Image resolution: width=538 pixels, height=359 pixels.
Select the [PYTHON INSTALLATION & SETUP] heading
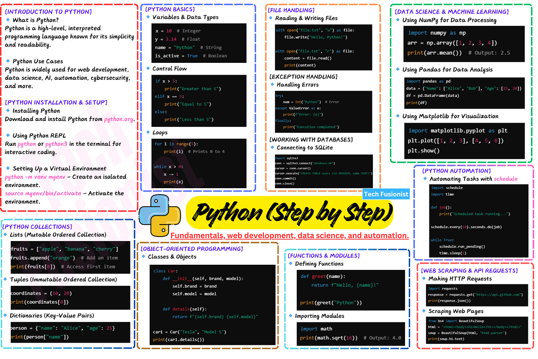click(x=56, y=102)
